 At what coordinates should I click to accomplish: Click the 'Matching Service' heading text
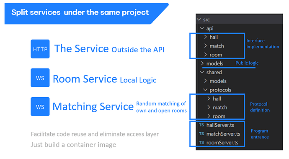pyautogui.click(x=93, y=106)
